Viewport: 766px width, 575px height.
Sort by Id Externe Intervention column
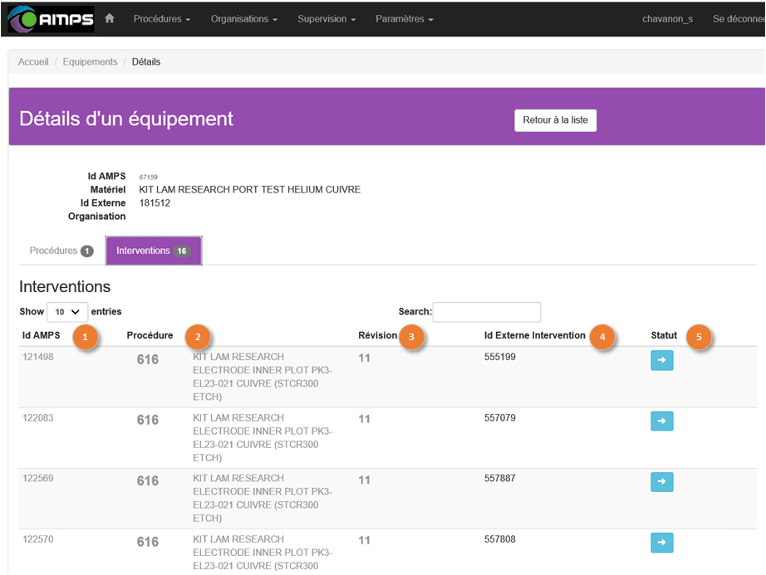pyautogui.click(x=534, y=335)
